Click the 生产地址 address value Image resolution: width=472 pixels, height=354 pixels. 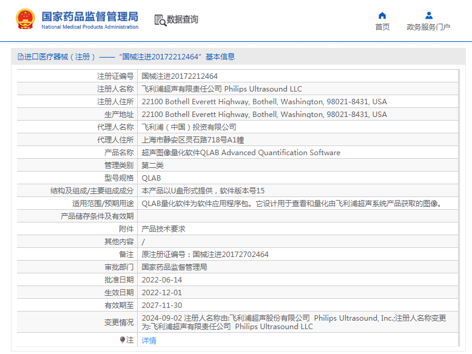(x=265, y=115)
